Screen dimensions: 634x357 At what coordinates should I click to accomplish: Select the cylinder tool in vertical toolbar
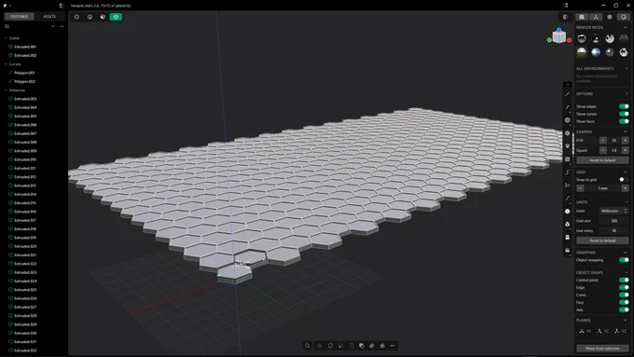point(567,238)
